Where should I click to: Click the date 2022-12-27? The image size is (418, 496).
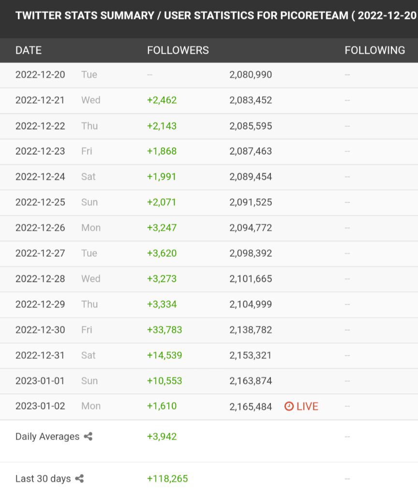click(x=40, y=253)
